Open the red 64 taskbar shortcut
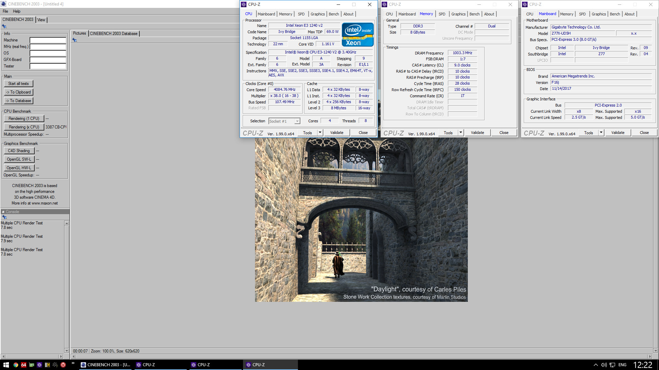Screen dimensions: 659x370 point(24,365)
